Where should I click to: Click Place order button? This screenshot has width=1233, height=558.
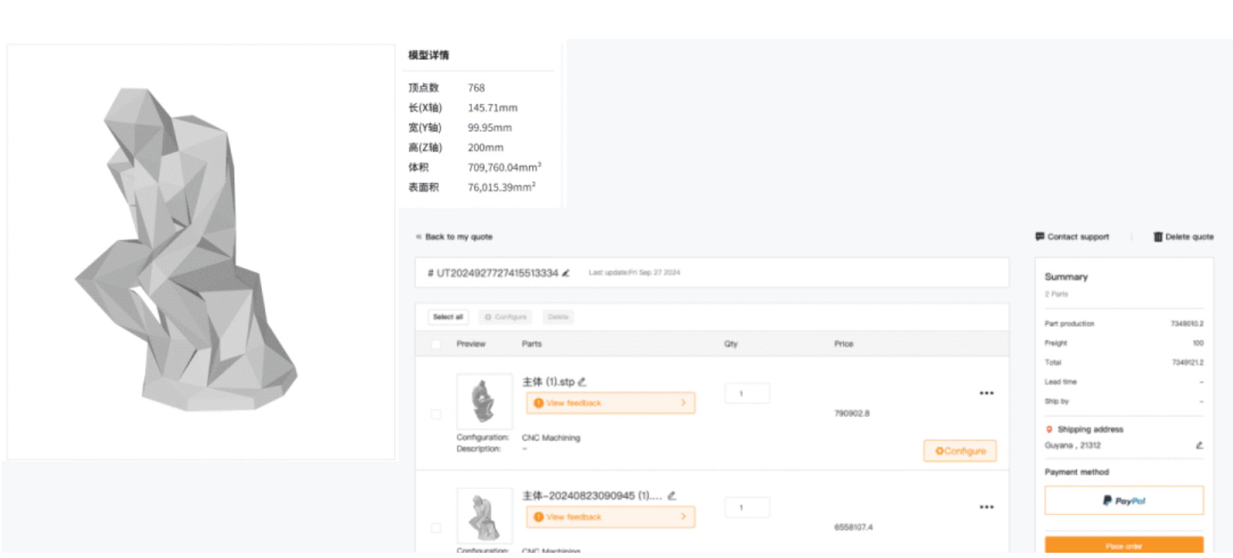click(x=1123, y=546)
